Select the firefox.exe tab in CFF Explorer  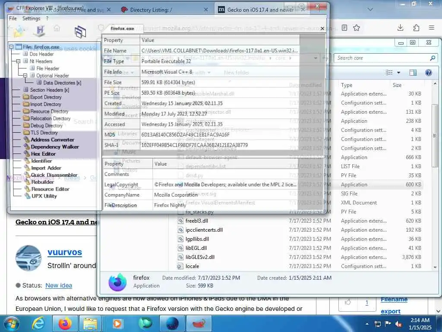pos(122,29)
